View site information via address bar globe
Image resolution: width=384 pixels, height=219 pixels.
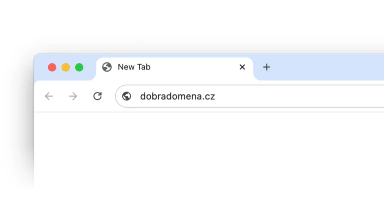pos(127,96)
